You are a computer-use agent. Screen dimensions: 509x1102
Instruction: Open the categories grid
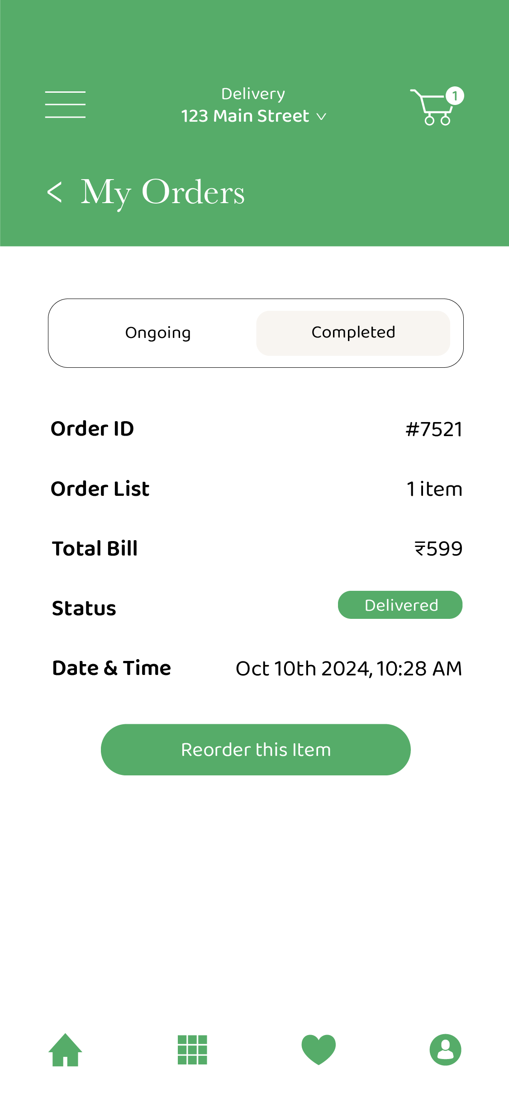tap(192, 1050)
